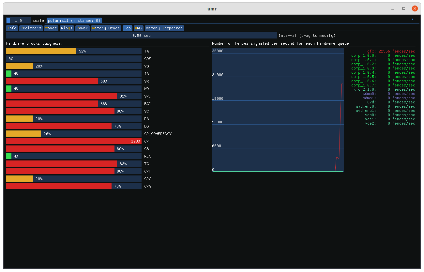Click the kiq_2.1.0 legend entry
424x272 pixels.
(x=384, y=89)
